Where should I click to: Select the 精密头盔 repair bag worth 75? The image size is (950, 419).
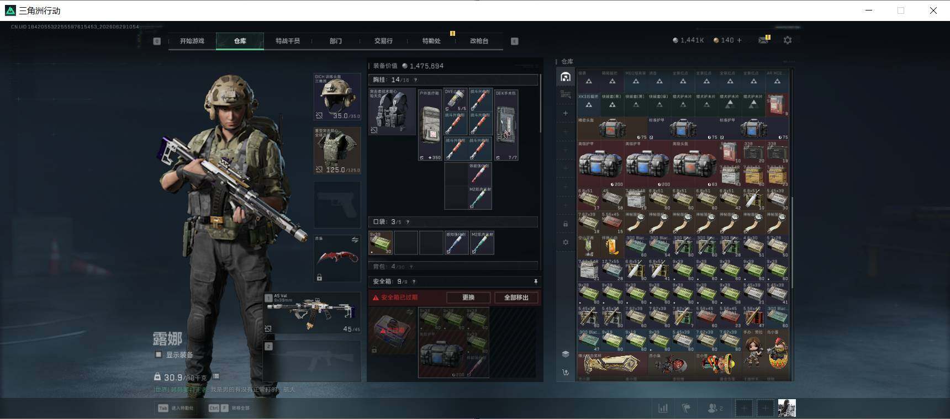(x=612, y=128)
